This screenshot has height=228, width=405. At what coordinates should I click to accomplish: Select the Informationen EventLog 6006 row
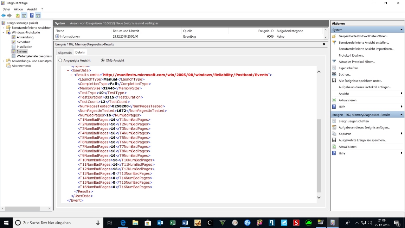pyautogui.click(x=188, y=37)
